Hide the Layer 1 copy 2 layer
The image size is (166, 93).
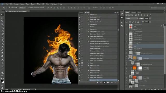click(x=126, y=35)
